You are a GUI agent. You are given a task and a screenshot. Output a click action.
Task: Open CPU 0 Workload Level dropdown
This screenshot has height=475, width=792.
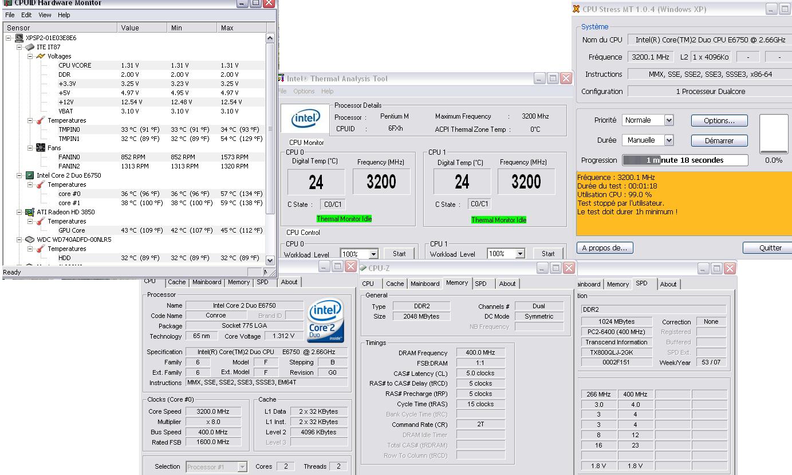(x=373, y=254)
